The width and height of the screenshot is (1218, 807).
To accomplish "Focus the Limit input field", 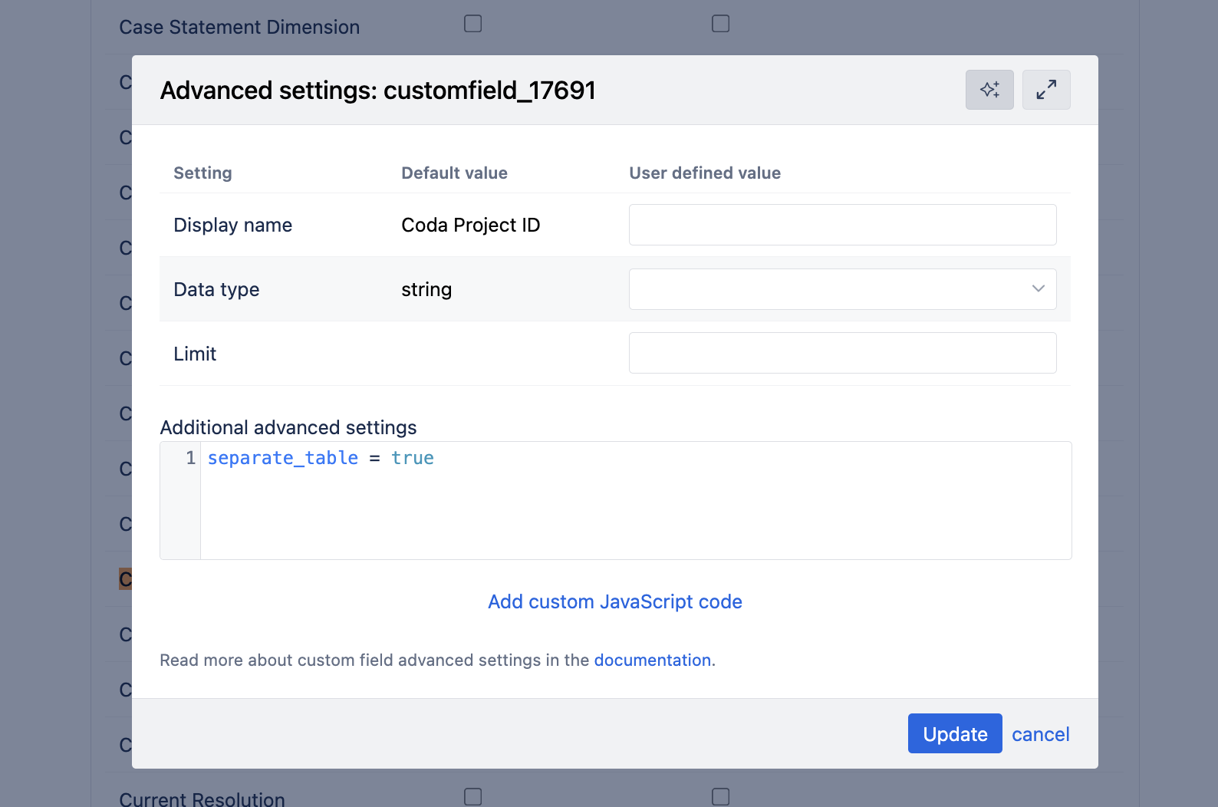I will click(842, 353).
